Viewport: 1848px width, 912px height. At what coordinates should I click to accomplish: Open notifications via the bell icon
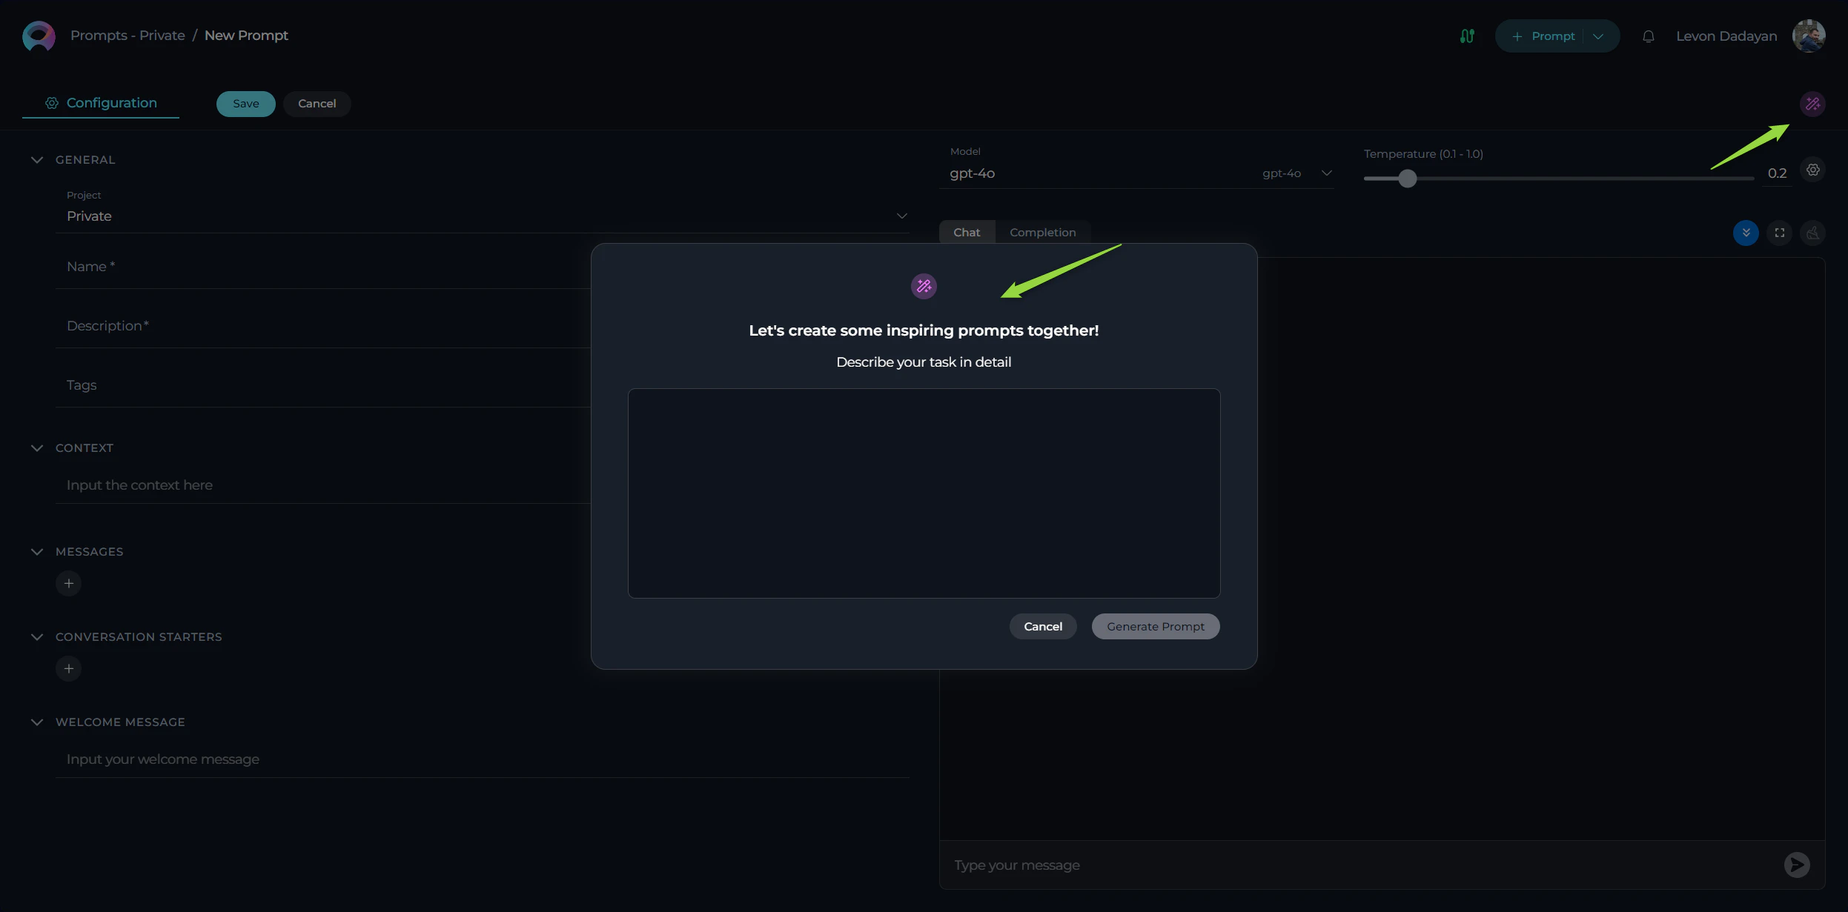(x=1648, y=36)
